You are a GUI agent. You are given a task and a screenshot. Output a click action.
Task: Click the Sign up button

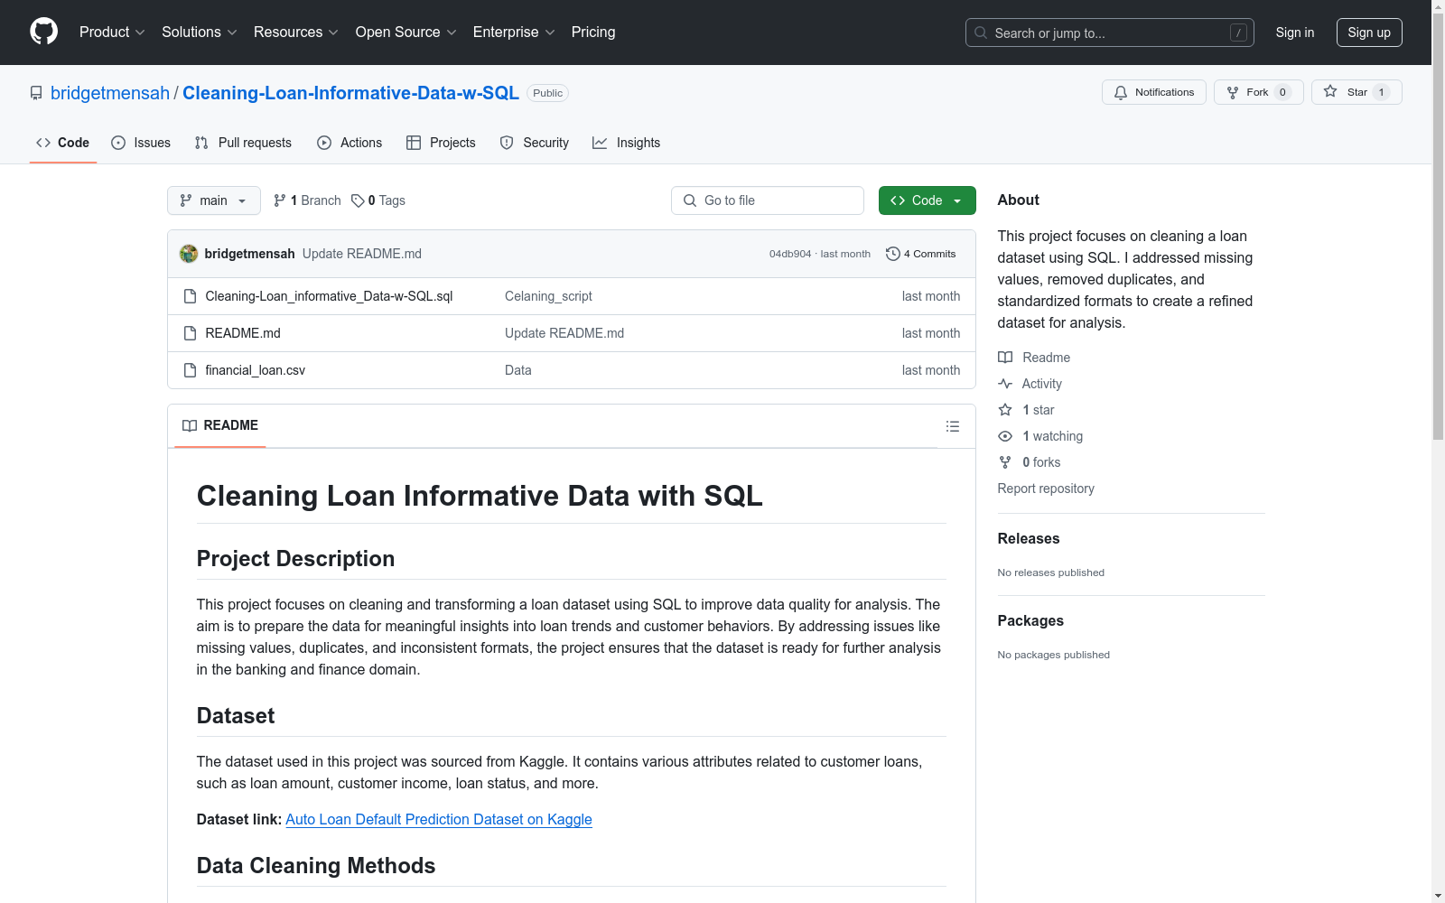[x=1369, y=33]
